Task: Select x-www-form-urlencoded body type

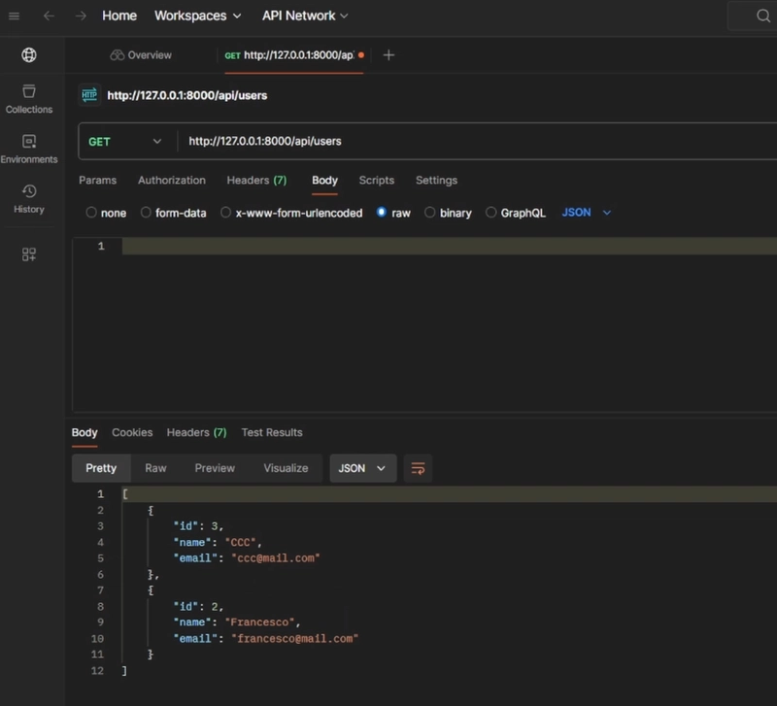Action: pos(226,213)
